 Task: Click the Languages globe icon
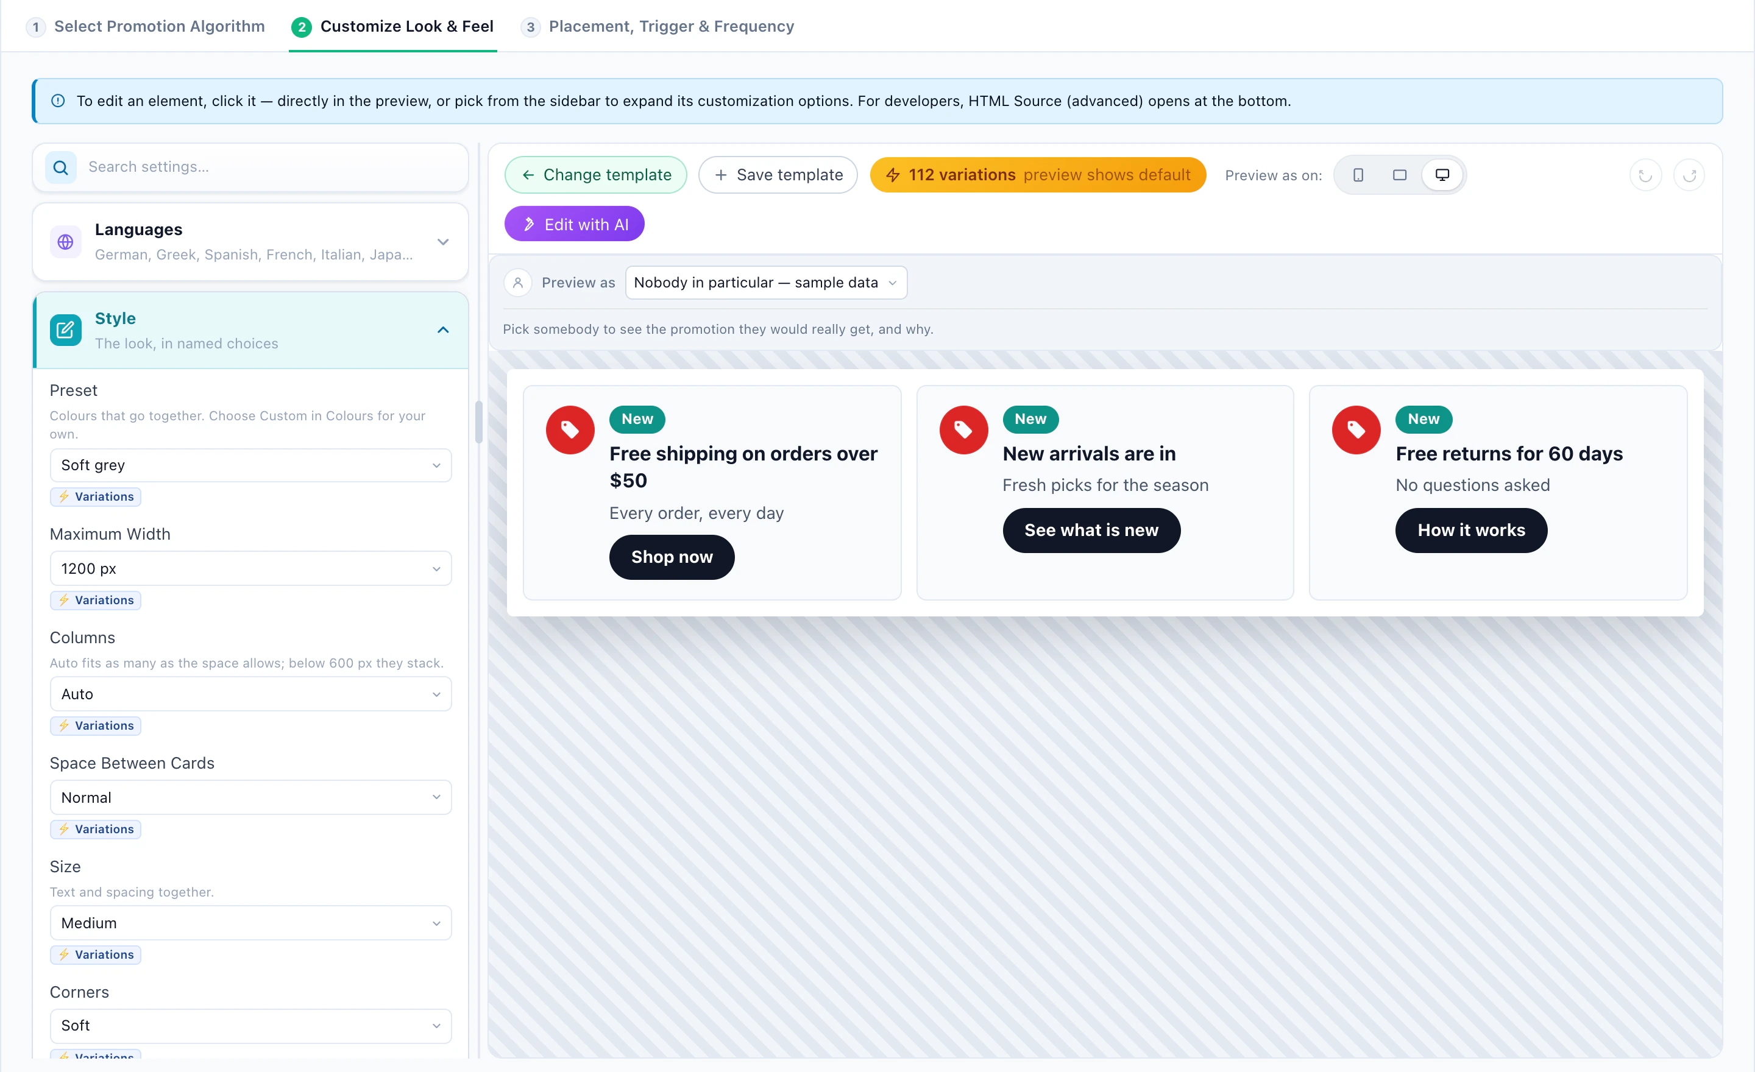point(66,242)
